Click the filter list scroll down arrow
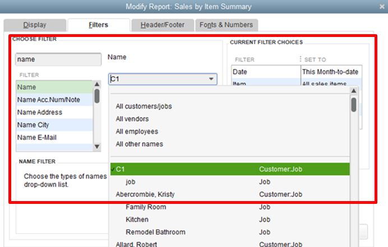388x247 pixels. 97,147
